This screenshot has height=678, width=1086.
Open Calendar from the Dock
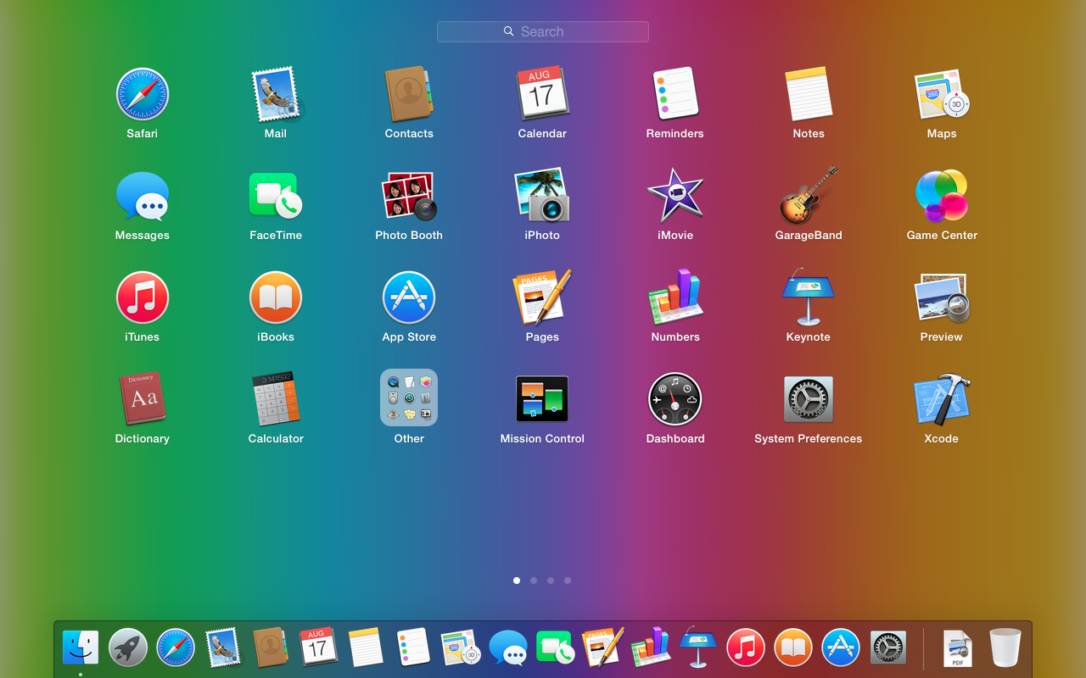click(318, 648)
